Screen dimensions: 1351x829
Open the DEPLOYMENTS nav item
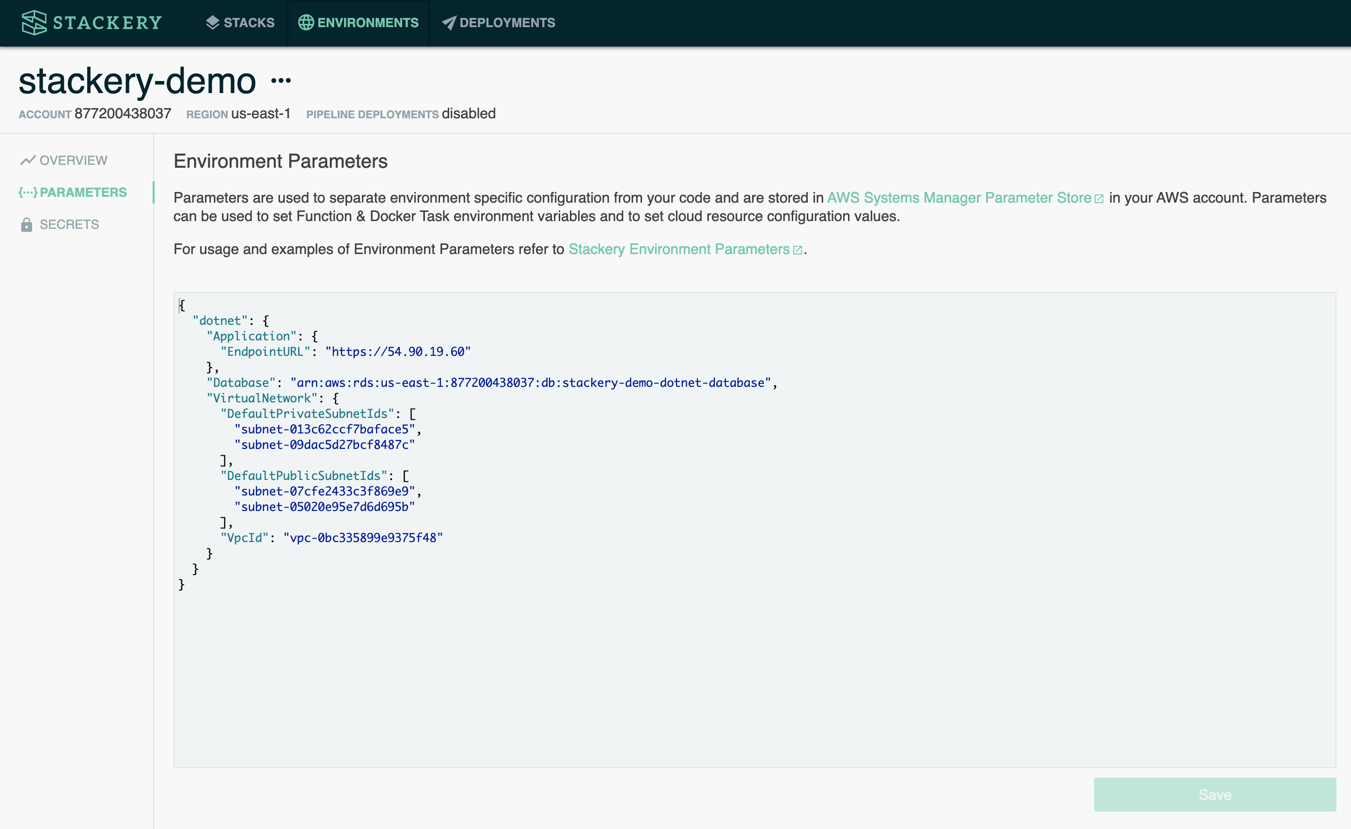[499, 22]
